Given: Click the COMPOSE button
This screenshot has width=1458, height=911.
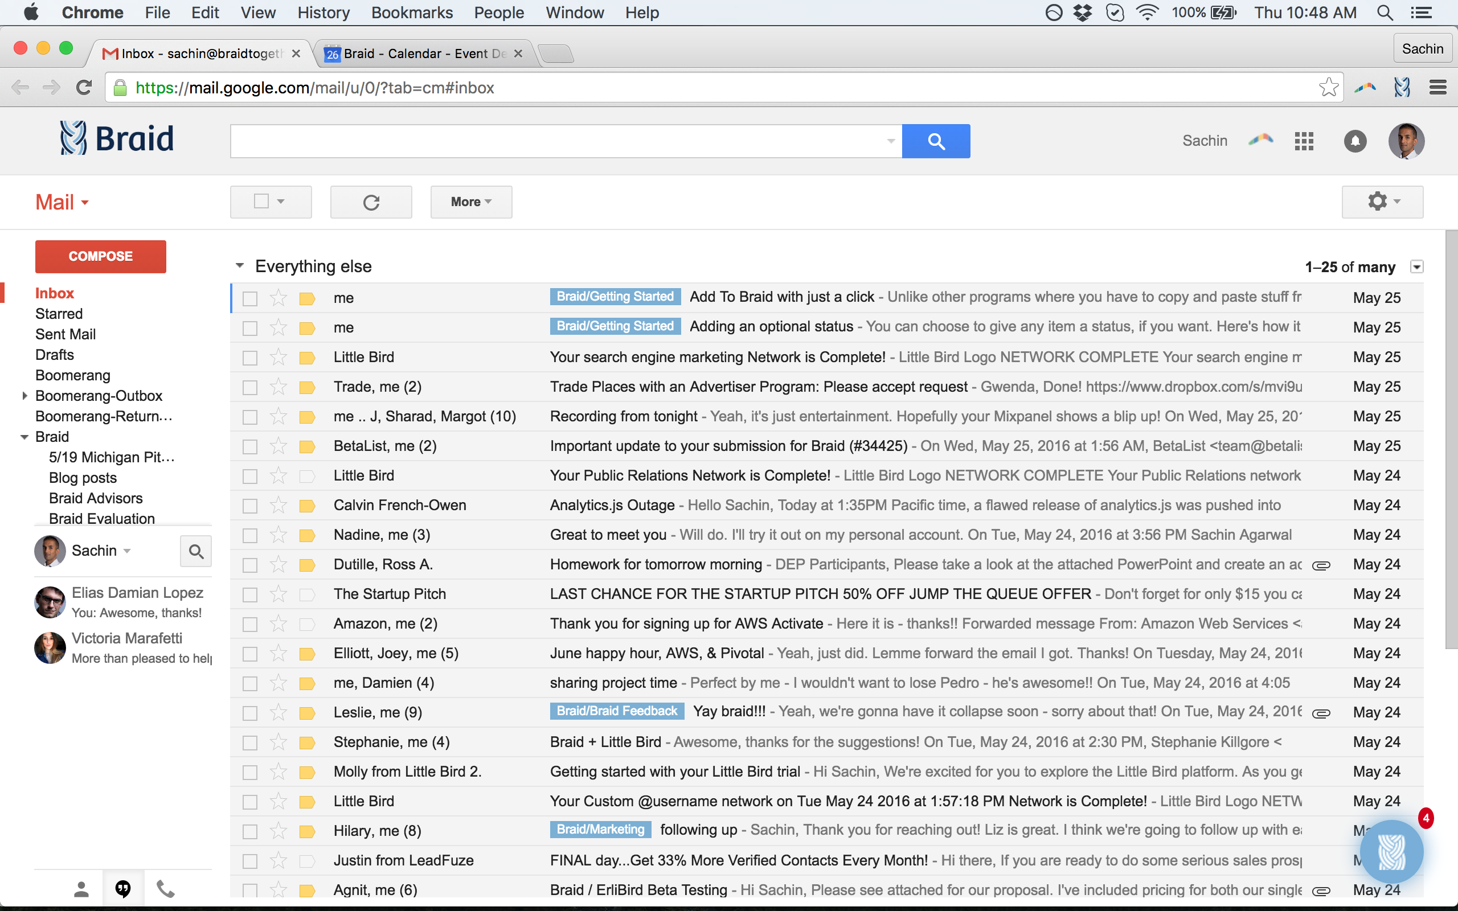Looking at the screenshot, I should (x=101, y=256).
